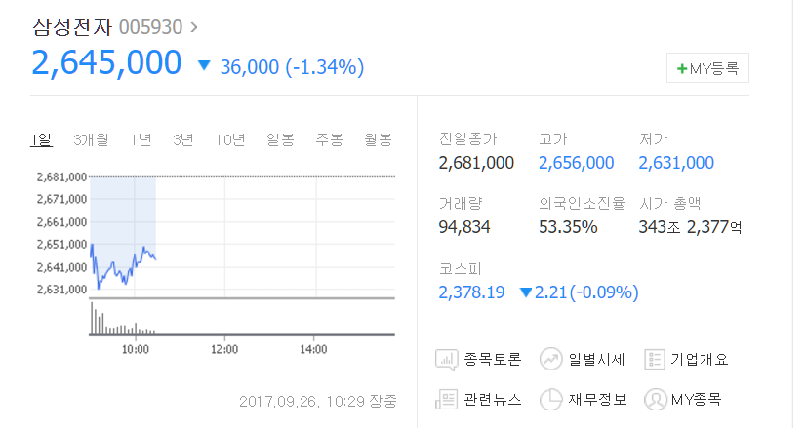806x428 pixels.
Task: Open the MY종목 person icon
Action: (x=656, y=400)
